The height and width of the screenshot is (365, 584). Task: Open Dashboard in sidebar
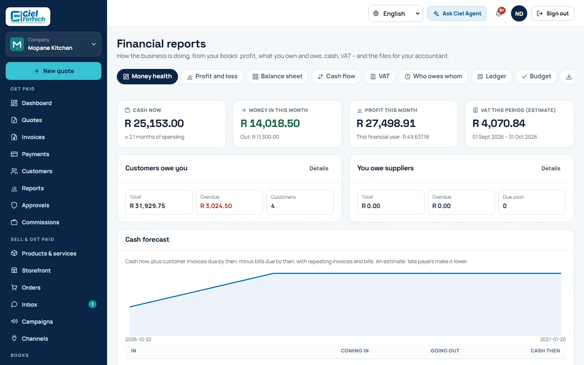[x=54, y=103]
